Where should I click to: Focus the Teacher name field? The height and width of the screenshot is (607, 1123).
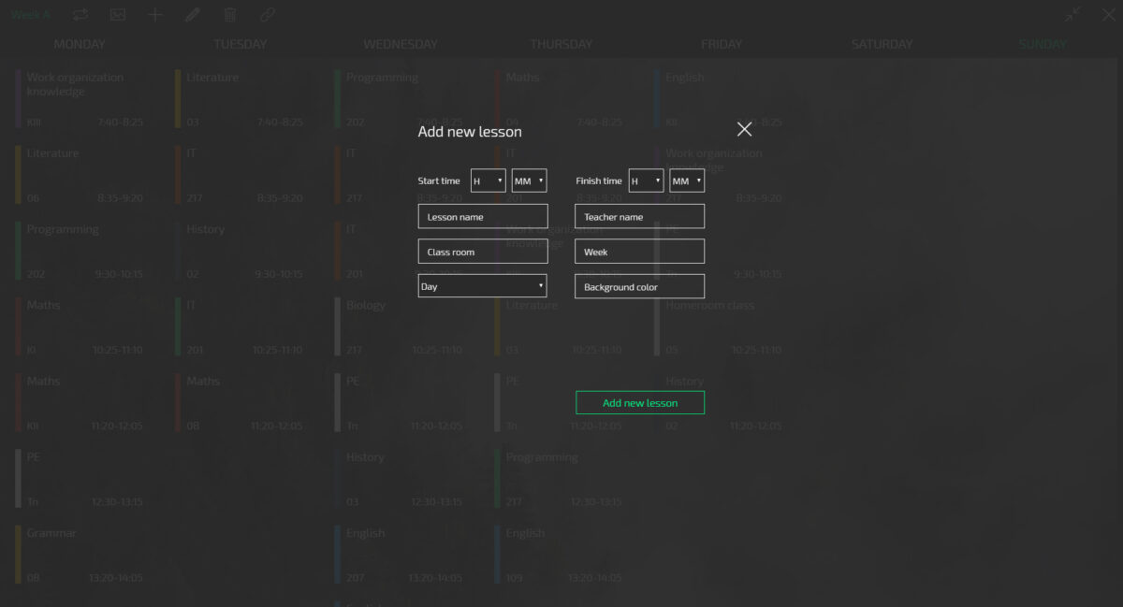pos(640,216)
